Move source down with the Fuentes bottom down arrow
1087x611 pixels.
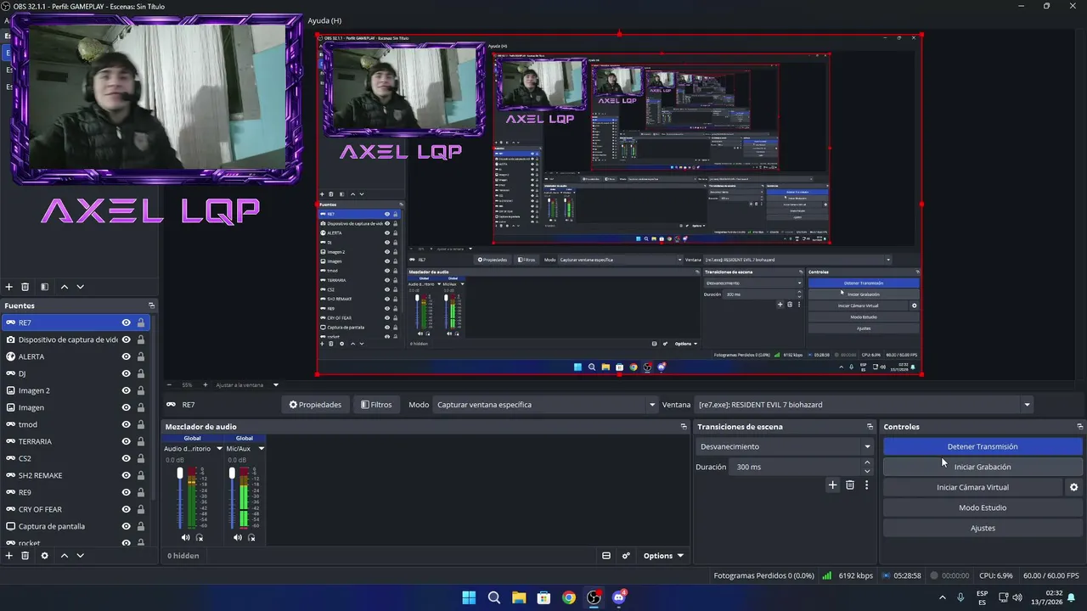tap(80, 556)
